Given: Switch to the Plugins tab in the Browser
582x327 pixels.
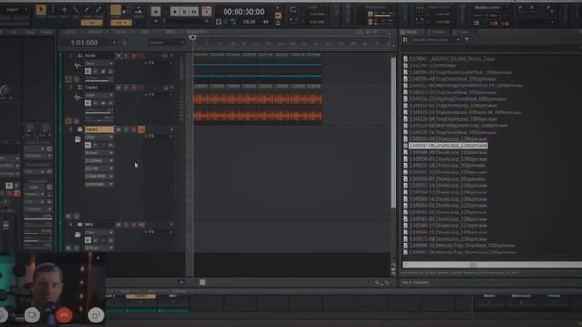Looking at the screenshot, I should coord(438,33).
